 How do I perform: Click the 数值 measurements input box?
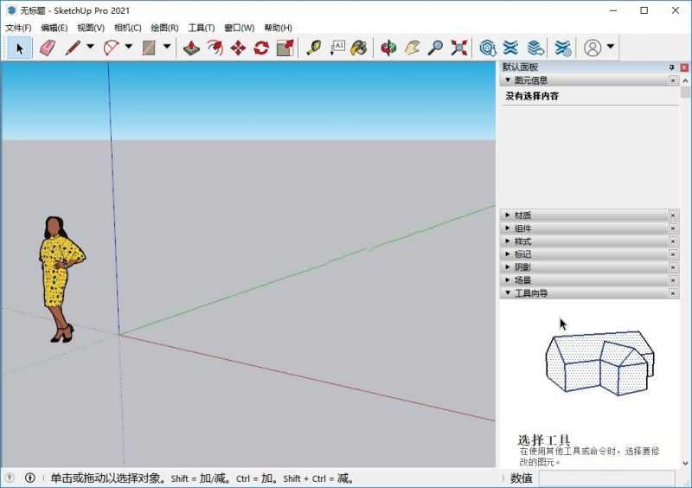point(606,478)
